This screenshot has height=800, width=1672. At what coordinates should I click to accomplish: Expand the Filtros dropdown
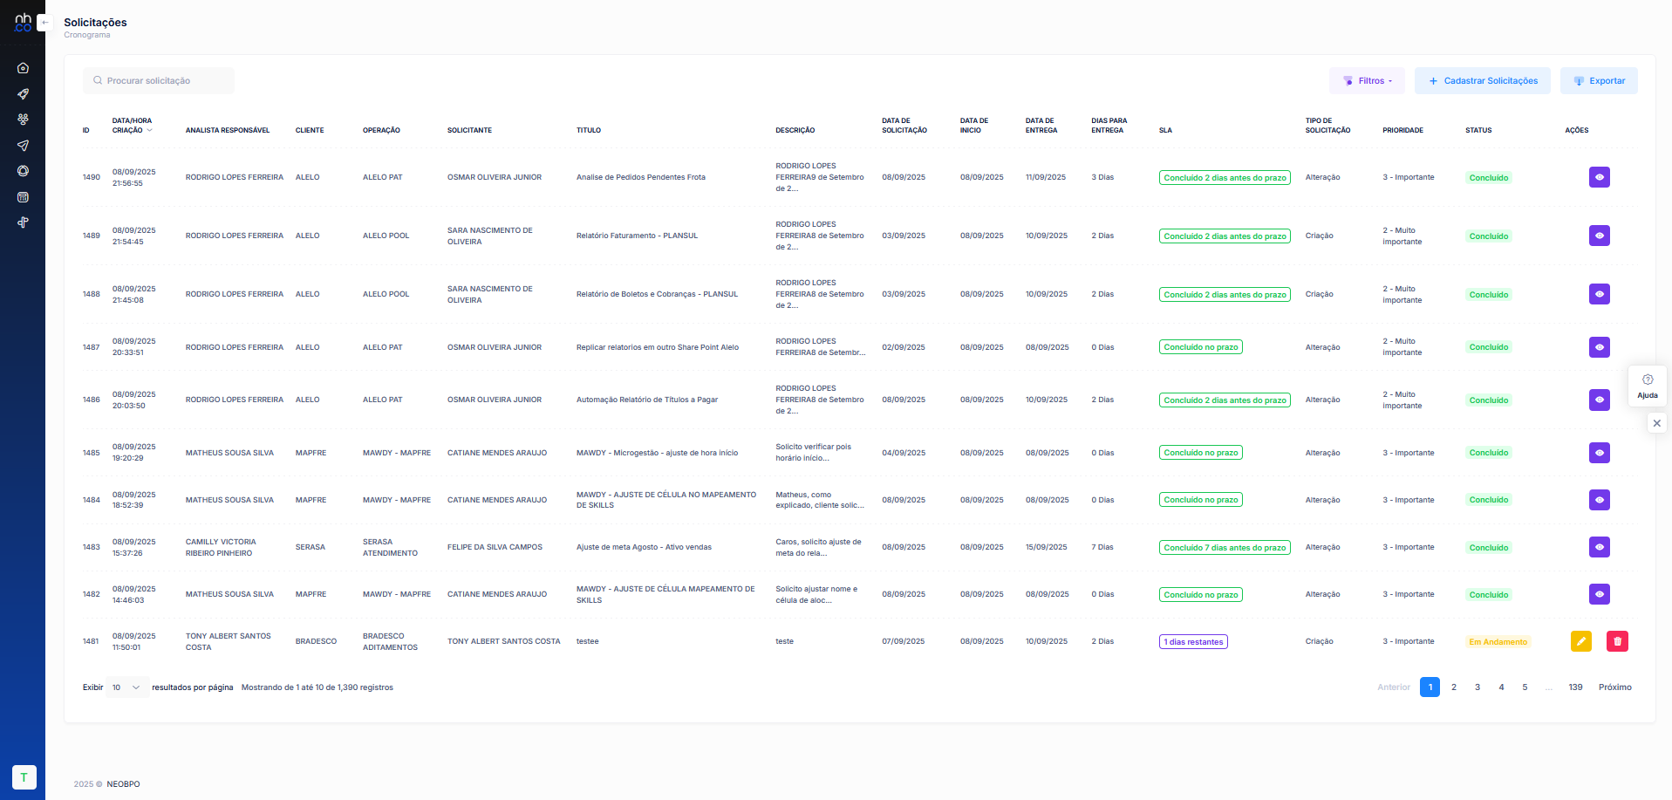[x=1367, y=81]
